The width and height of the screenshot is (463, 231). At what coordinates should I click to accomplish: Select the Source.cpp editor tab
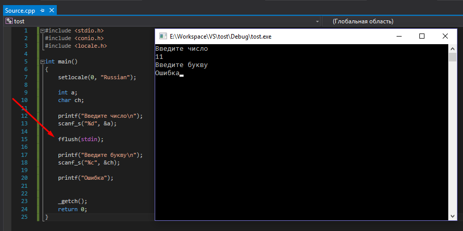20,11
